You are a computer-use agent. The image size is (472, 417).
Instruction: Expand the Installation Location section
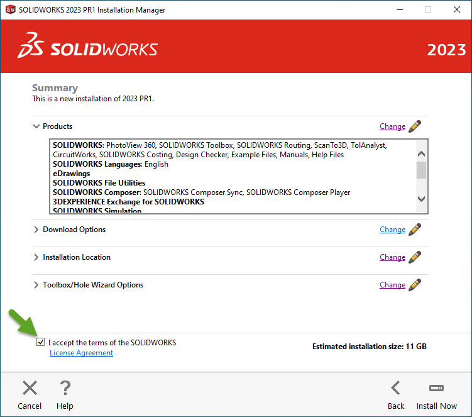point(36,257)
